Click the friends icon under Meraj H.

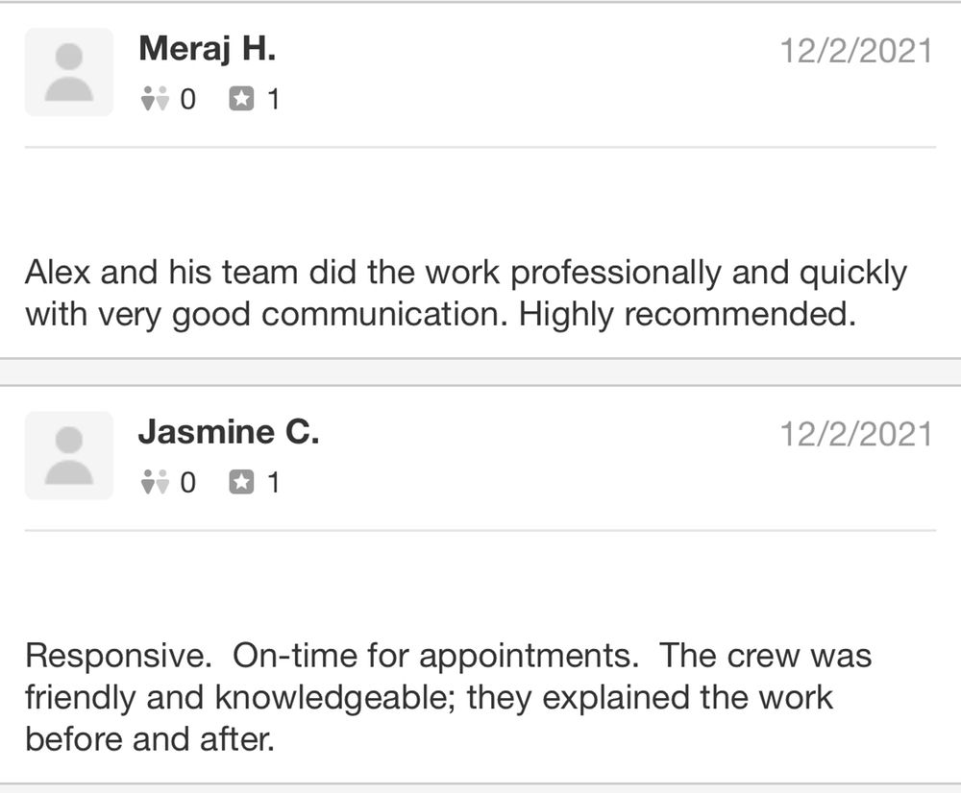point(154,99)
